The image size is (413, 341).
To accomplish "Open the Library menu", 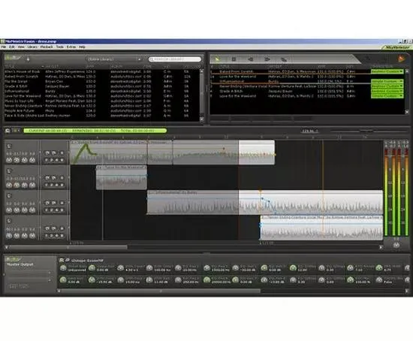I will point(32,47).
